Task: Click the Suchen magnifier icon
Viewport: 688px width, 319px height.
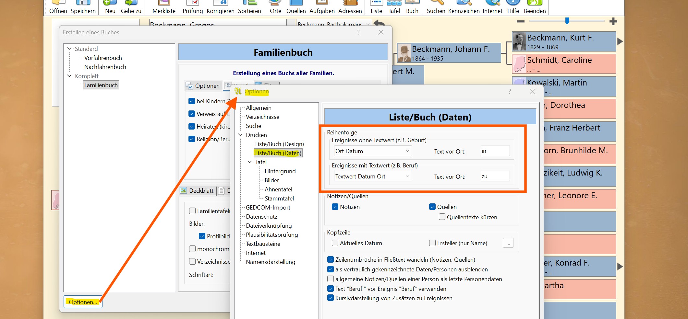Action: [436, 6]
